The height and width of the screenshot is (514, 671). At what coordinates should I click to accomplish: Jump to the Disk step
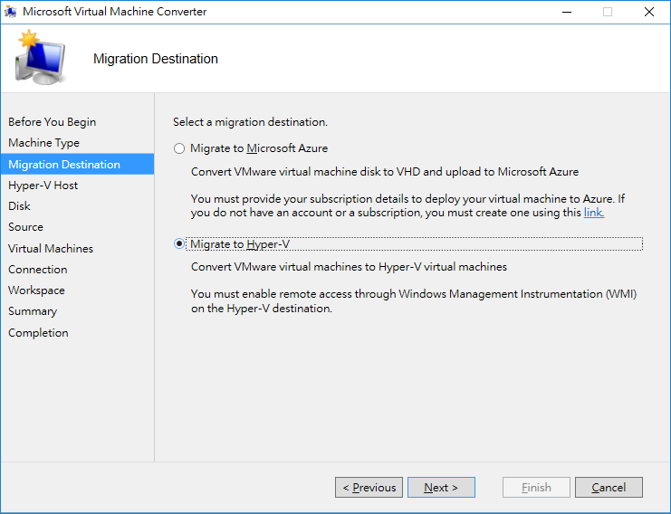[19, 206]
